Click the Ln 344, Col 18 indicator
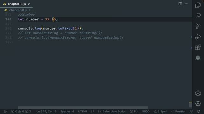Viewport: 204px width, 114px height. click(x=46, y=111)
